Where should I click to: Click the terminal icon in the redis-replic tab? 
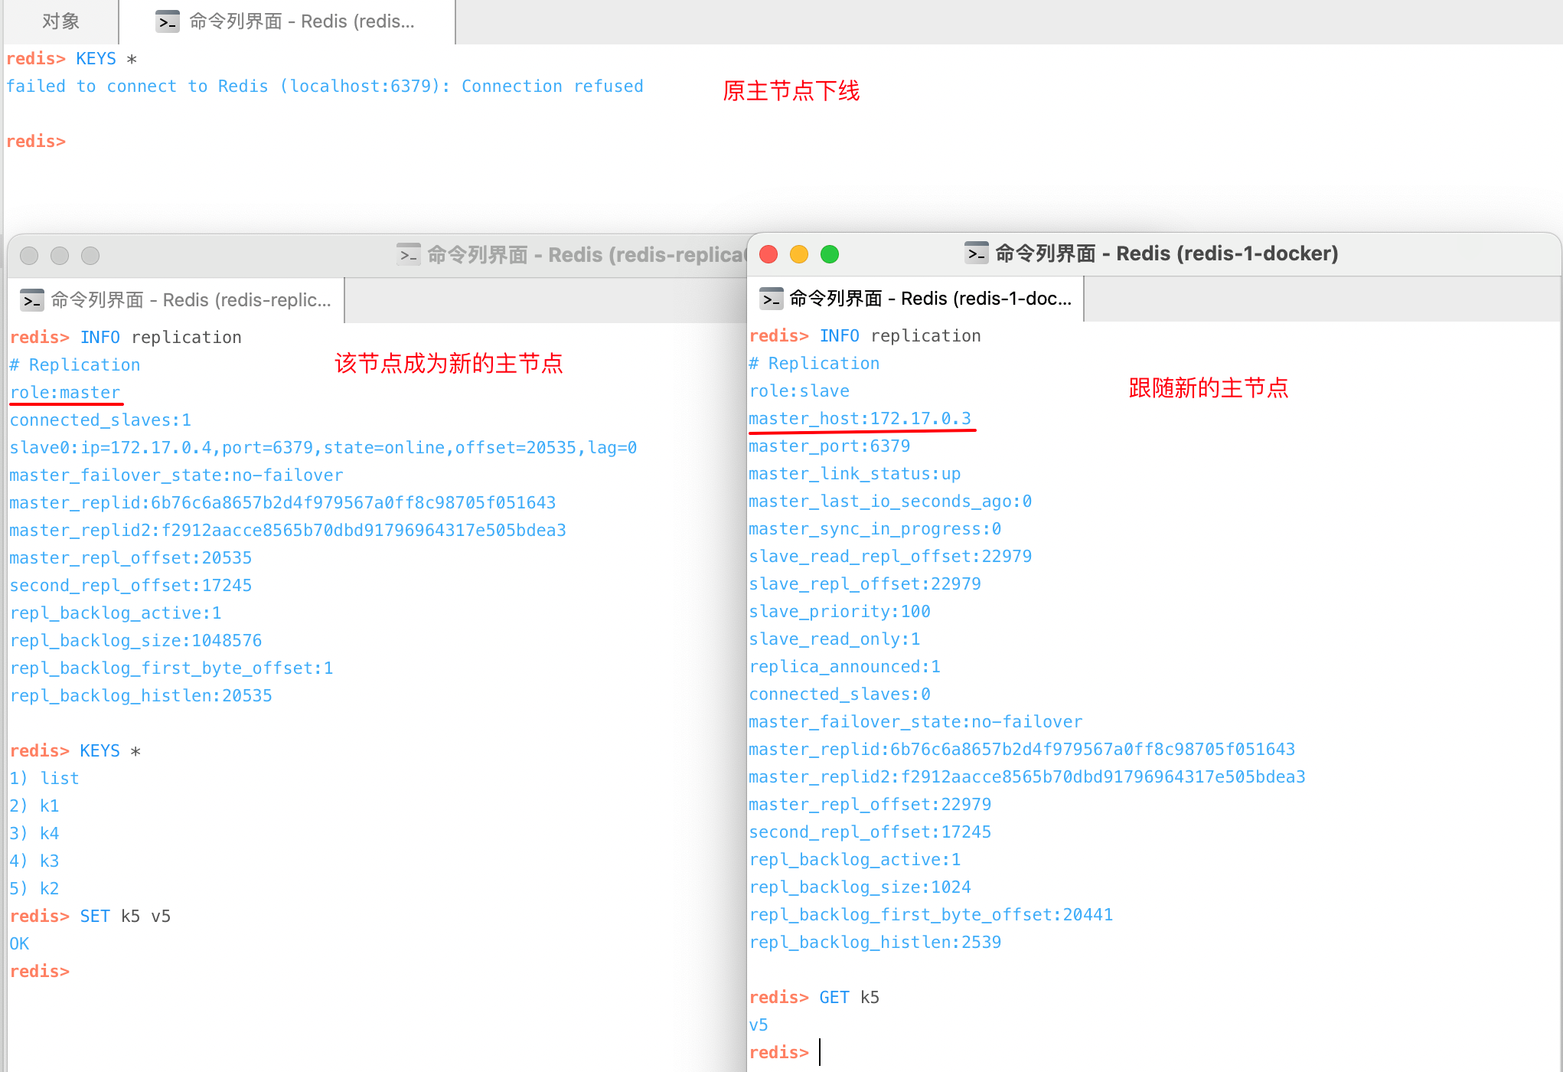pos(31,300)
